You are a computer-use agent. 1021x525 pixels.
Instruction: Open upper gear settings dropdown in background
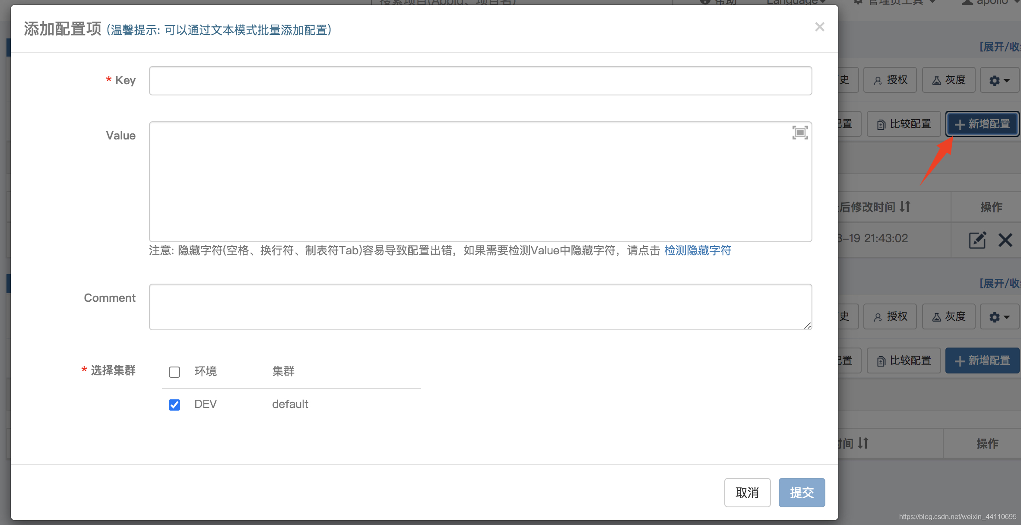coord(999,80)
